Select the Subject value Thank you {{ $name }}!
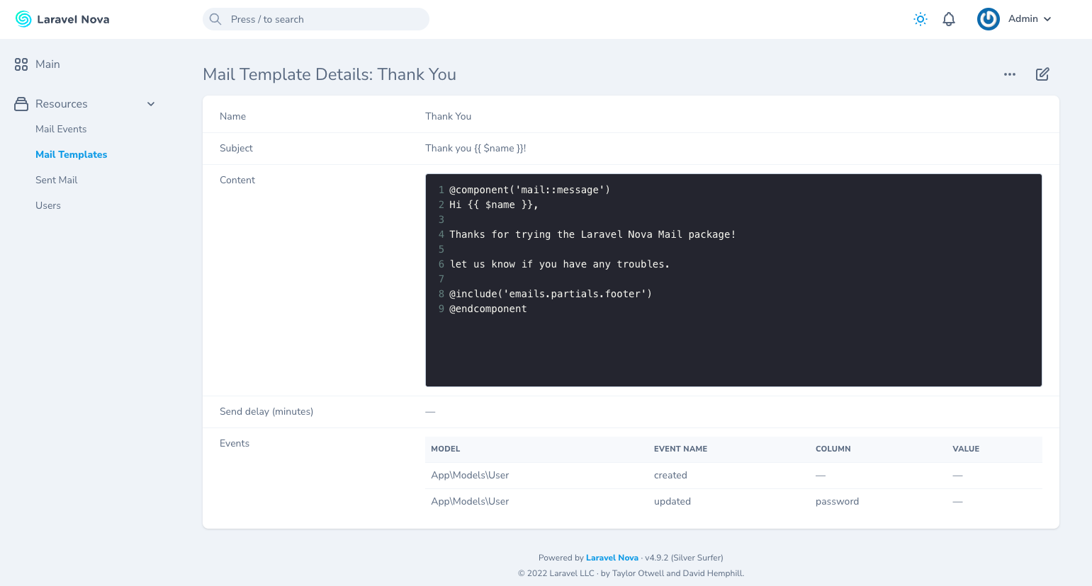 (x=475, y=148)
